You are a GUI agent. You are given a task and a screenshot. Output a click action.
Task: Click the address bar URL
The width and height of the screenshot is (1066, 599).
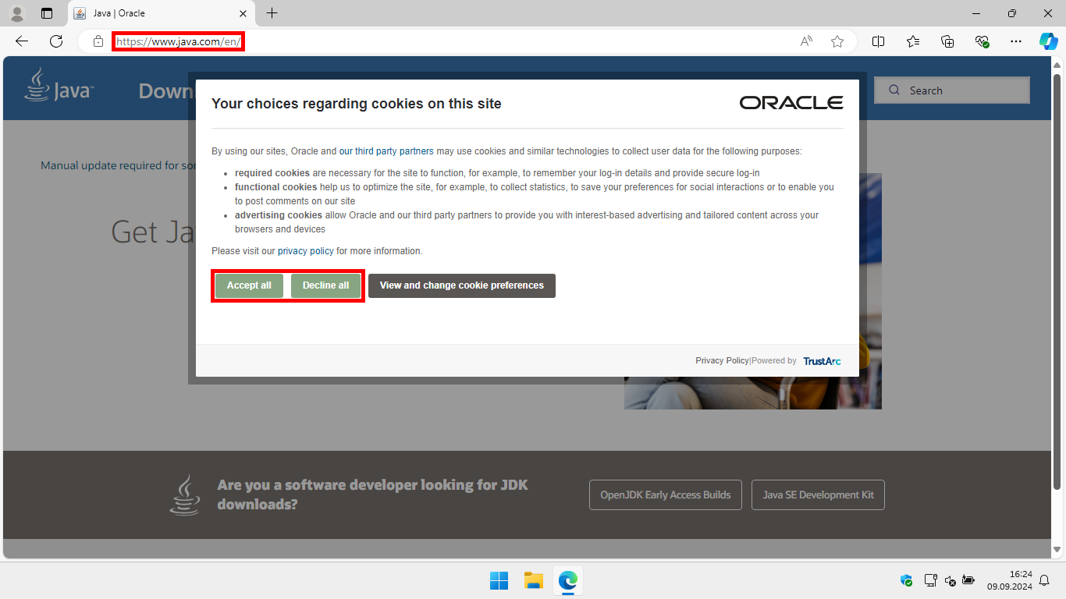pyautogui.click(x=178, y=41)
